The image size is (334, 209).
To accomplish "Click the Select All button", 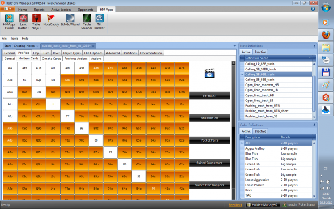I will pos(209,96).
